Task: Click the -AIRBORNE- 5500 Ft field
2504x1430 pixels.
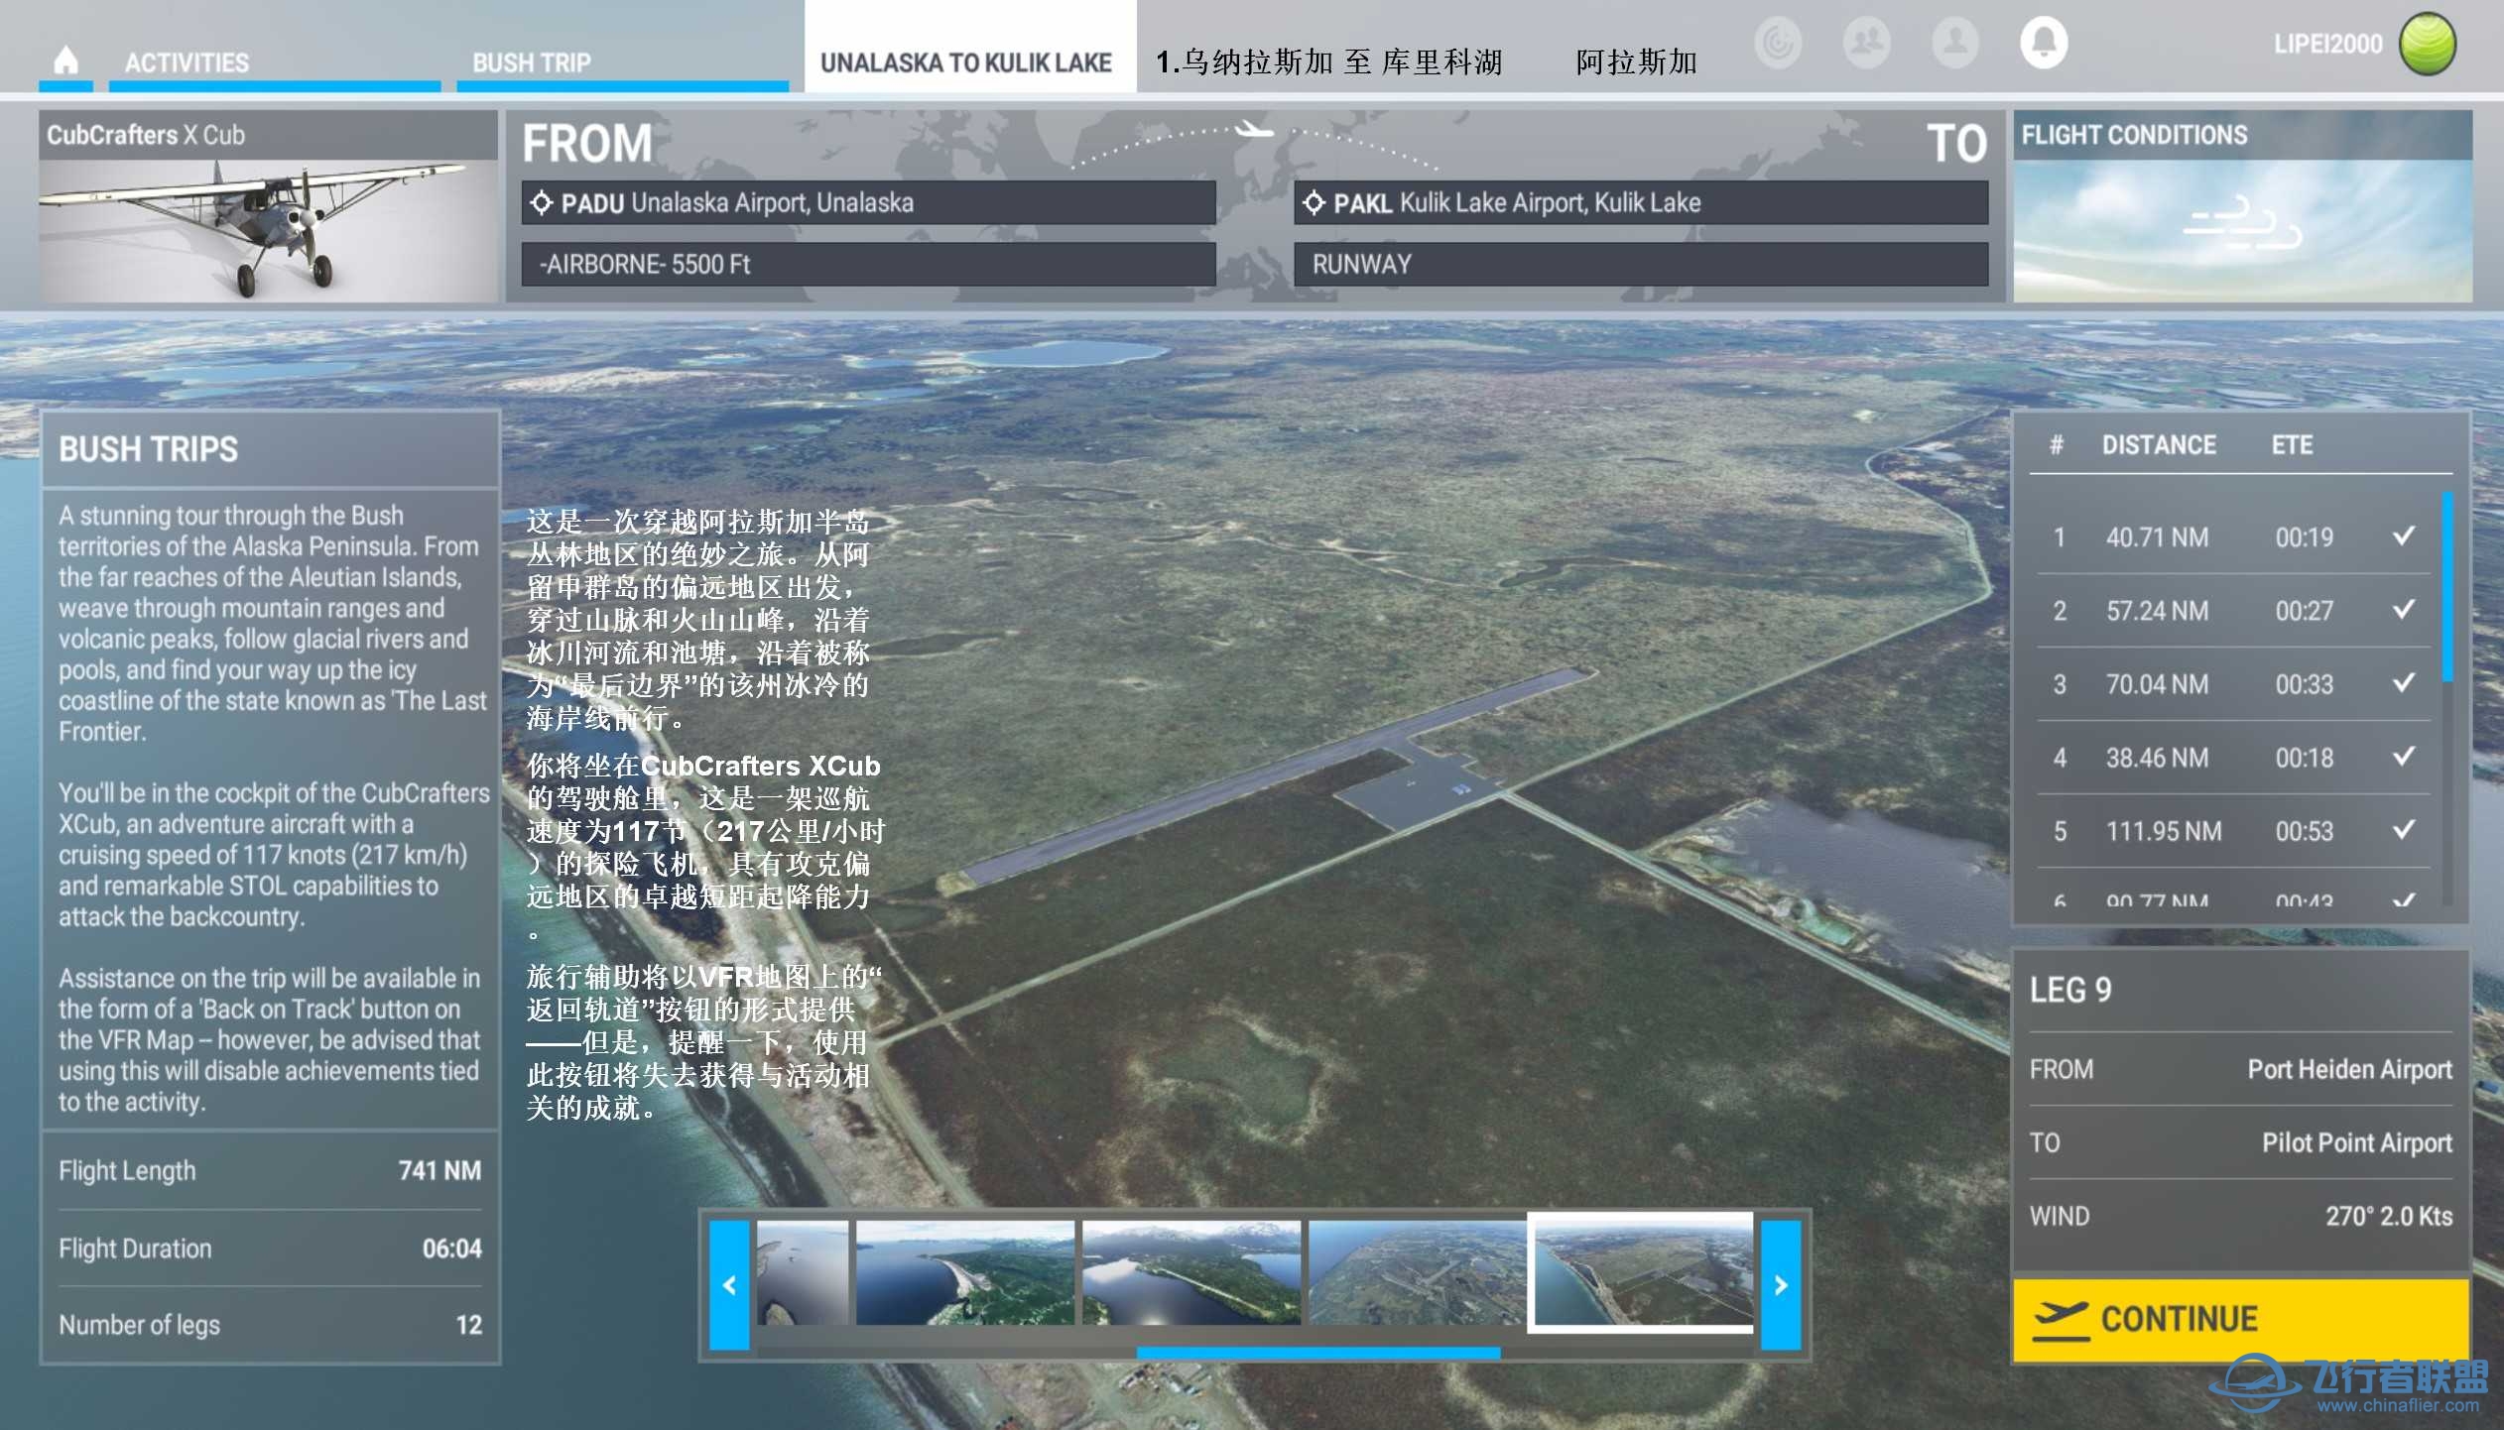Action: tap(869, 265)
